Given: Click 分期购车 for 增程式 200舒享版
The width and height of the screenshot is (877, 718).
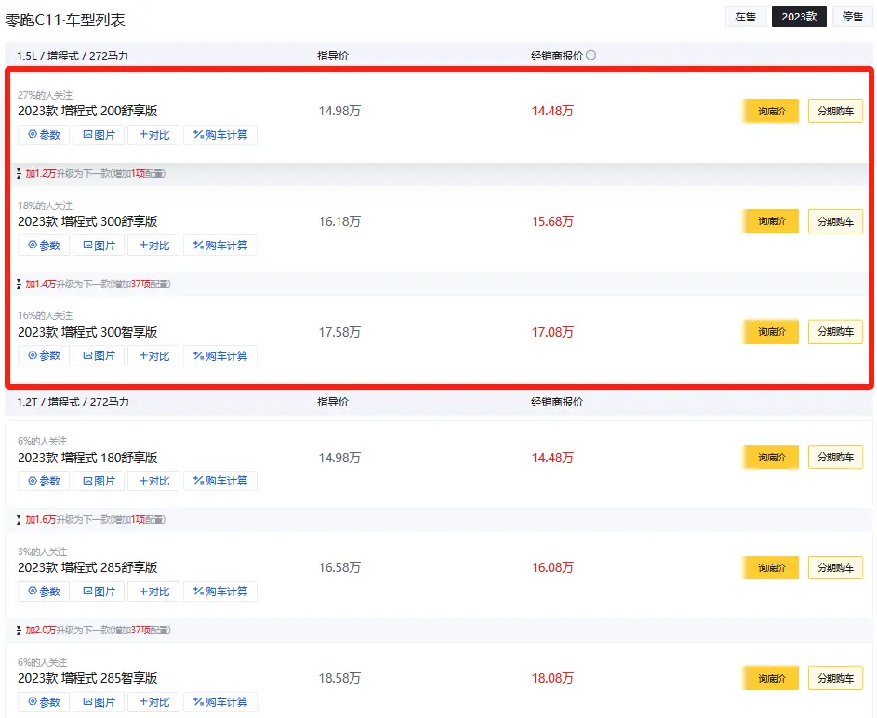Looking at the screenshot, I should pos(835,111).
